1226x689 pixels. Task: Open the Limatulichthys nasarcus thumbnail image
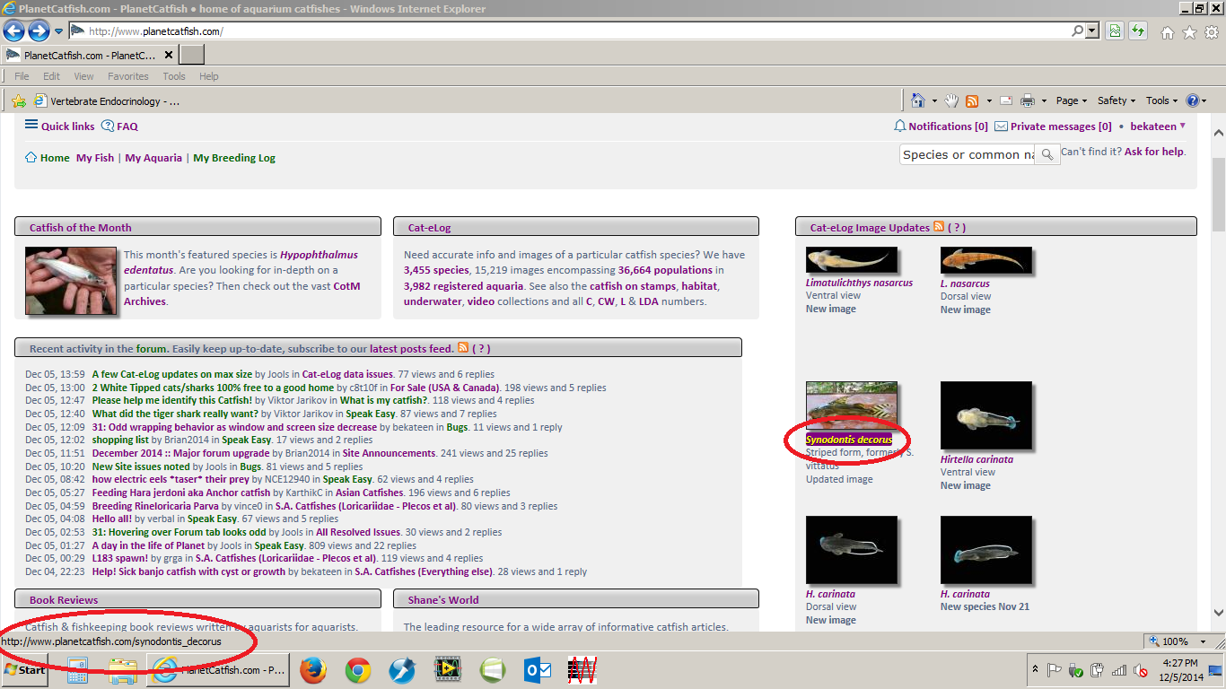click(x=852, y=260)
